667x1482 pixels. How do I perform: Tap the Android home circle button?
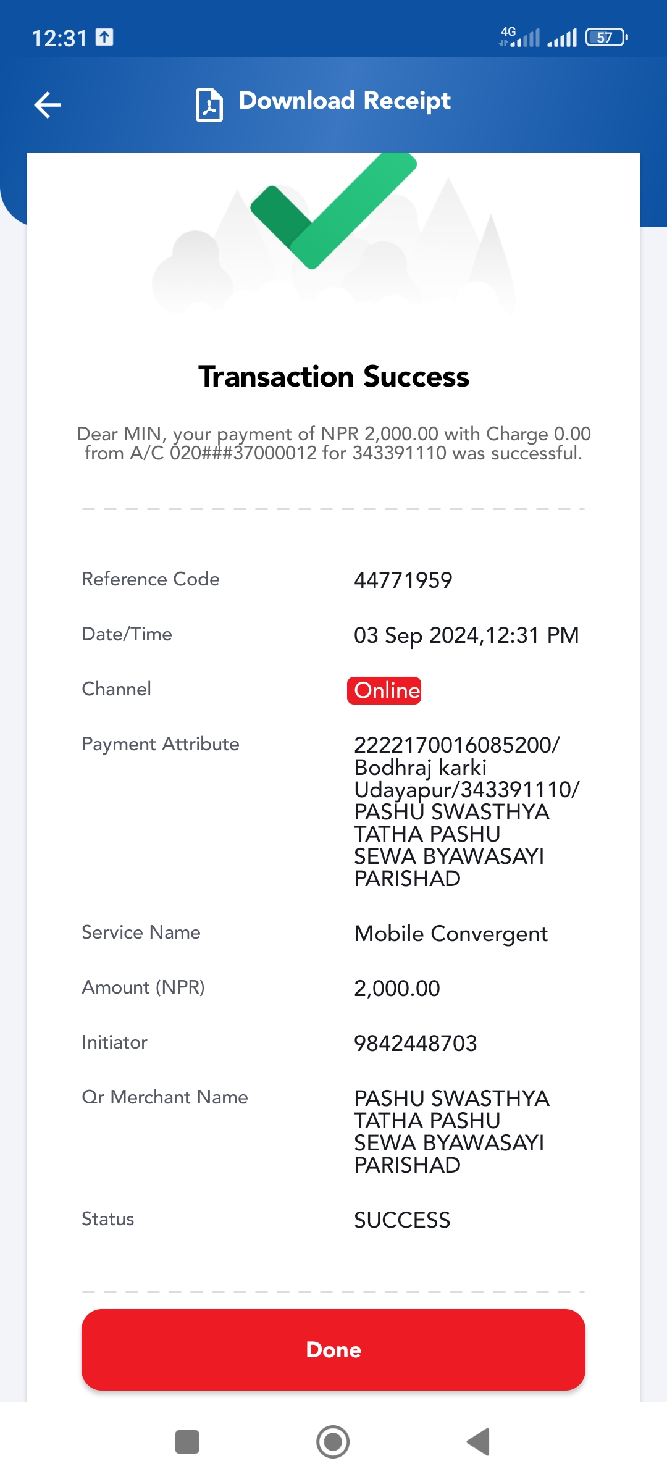(x=333, y=1442)
